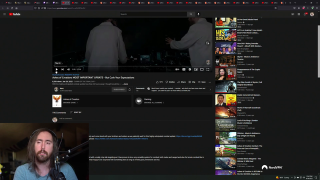Viewport: 320px width, 180px height.
Task: Click the Add a comment field
Action: 134,118
